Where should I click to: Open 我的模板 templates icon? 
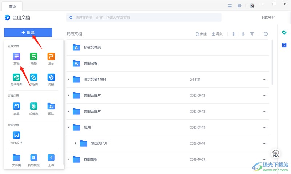[x=33, y=158]
